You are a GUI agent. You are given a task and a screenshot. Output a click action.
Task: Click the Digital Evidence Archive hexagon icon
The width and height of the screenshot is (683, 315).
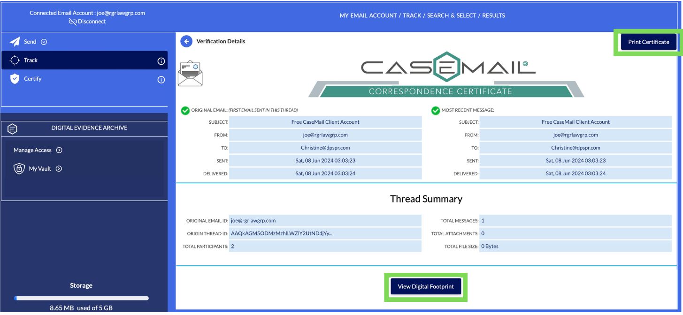[13, 128]
